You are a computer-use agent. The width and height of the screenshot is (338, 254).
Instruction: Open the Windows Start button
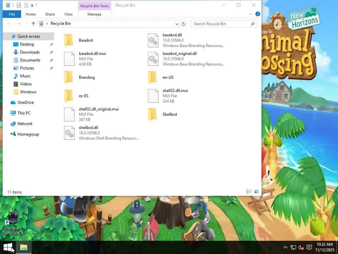point(8,247)
